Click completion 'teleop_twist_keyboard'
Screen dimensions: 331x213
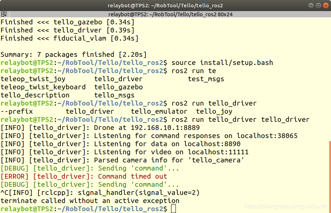[43, 87]
